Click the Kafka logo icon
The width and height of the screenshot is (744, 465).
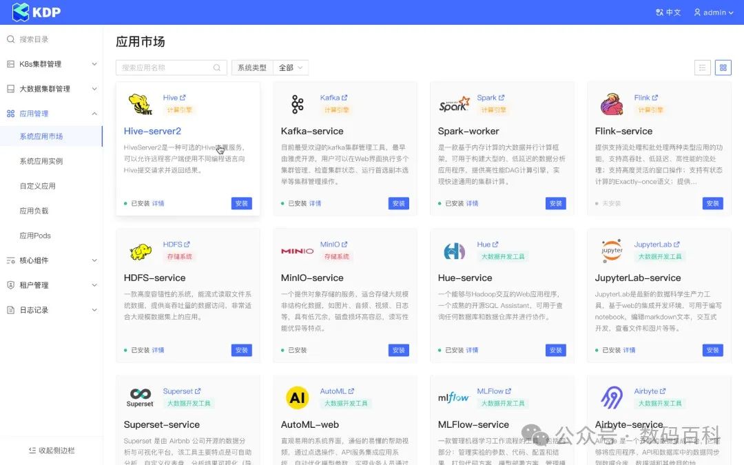pos(298,105)
